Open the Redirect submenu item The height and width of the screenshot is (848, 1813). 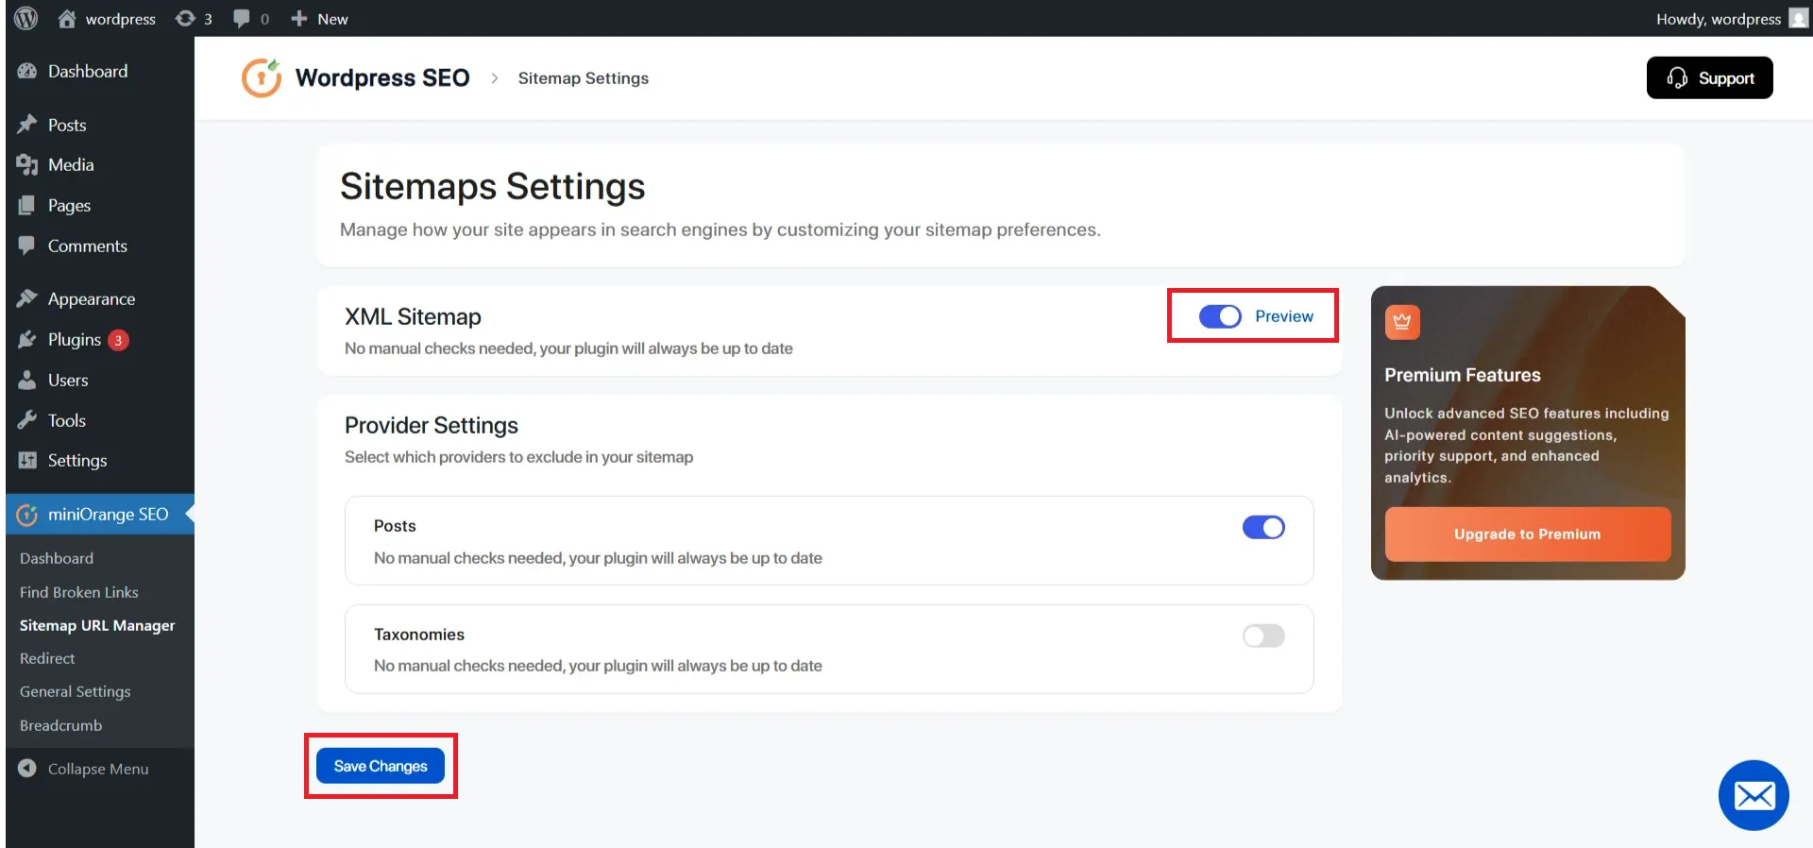[47, 658]
